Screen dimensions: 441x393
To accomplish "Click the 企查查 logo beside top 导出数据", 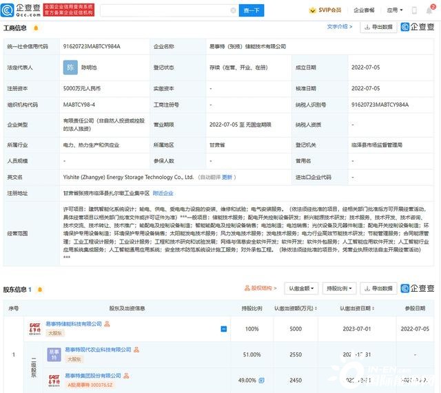I will click(418, 27).
